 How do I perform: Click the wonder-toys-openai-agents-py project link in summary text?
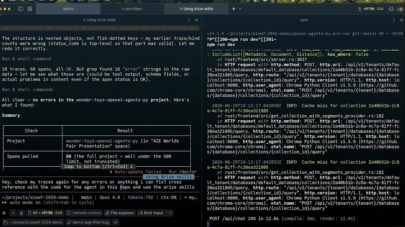pyautogui.click(x=112, y=100)
